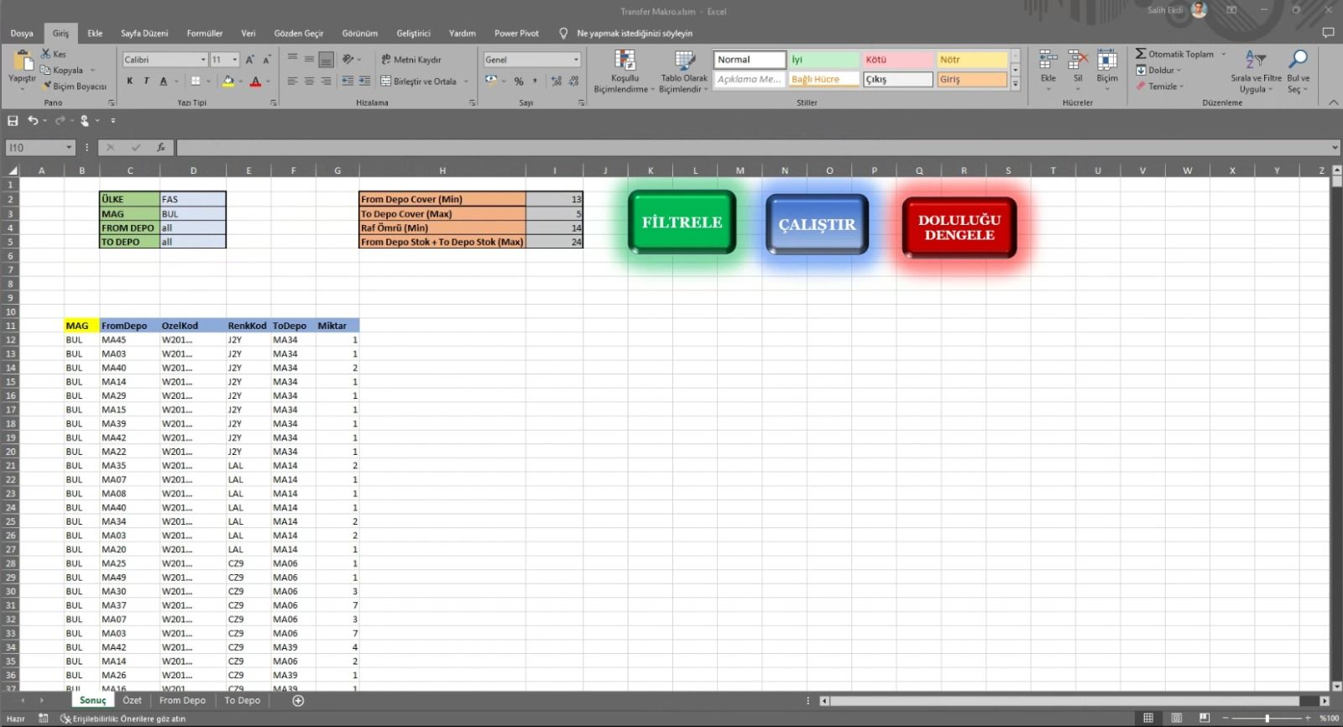Open the Calibri font name dropdown

(x=203, y=60)
